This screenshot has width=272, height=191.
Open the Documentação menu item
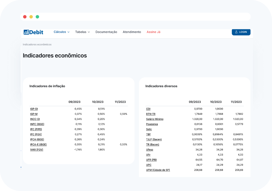click(x=106, y=32)
